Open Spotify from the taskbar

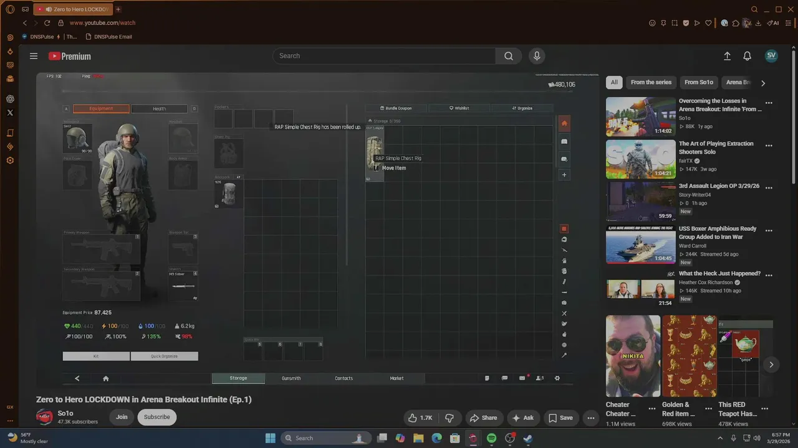tap(491, 438)
